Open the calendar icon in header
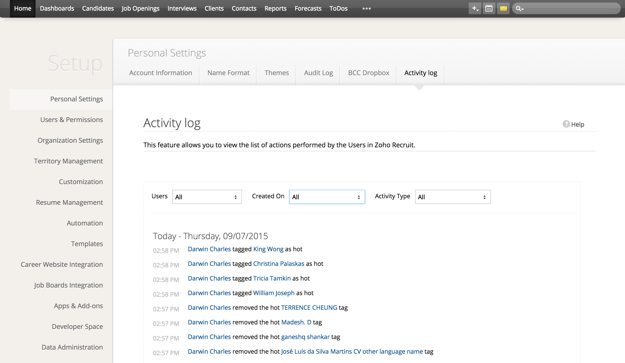 [489, 9]
